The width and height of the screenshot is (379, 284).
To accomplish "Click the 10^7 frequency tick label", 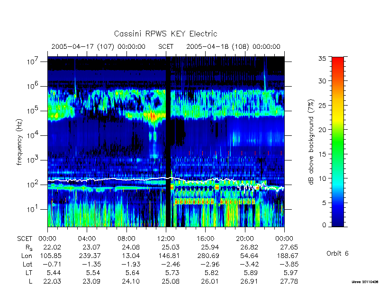I will pyautogui.click(x=32, y=62).
